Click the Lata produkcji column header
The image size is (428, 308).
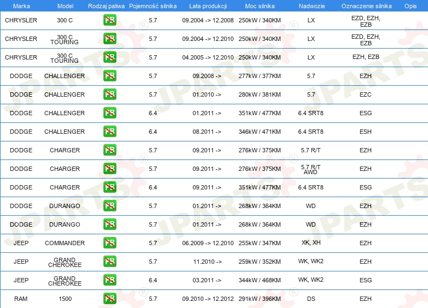(208, 6)
